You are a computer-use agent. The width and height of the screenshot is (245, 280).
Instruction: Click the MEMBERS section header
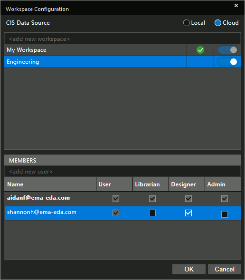point(122,160)
